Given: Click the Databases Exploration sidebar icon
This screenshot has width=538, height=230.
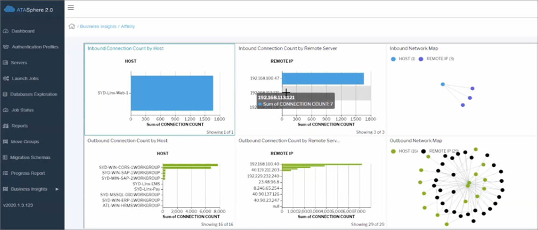Looking at the screenshot, I should pos(6,94).
